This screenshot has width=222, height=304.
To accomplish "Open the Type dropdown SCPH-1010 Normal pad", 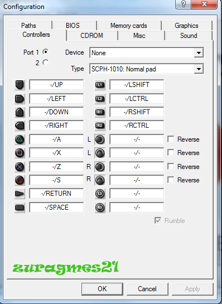I will click(x=147, y=69).
